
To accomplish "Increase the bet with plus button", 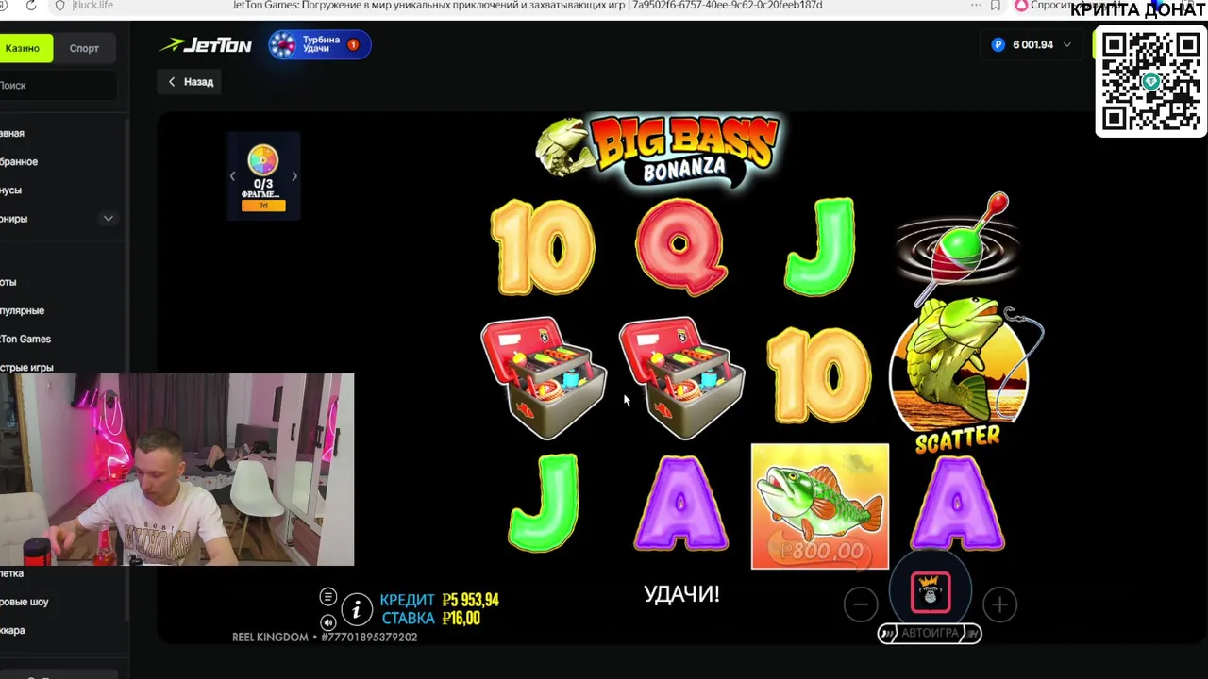I will point(999,604).
